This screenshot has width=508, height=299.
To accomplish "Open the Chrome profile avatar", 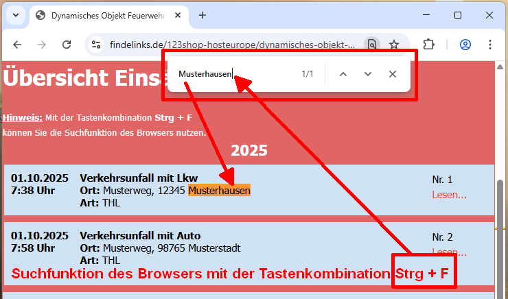I will pyautogui.click(x=465, y=45).
